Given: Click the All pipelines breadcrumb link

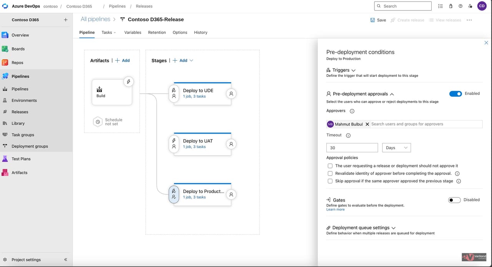Looking at the screenshot, I should click(95, 19).
